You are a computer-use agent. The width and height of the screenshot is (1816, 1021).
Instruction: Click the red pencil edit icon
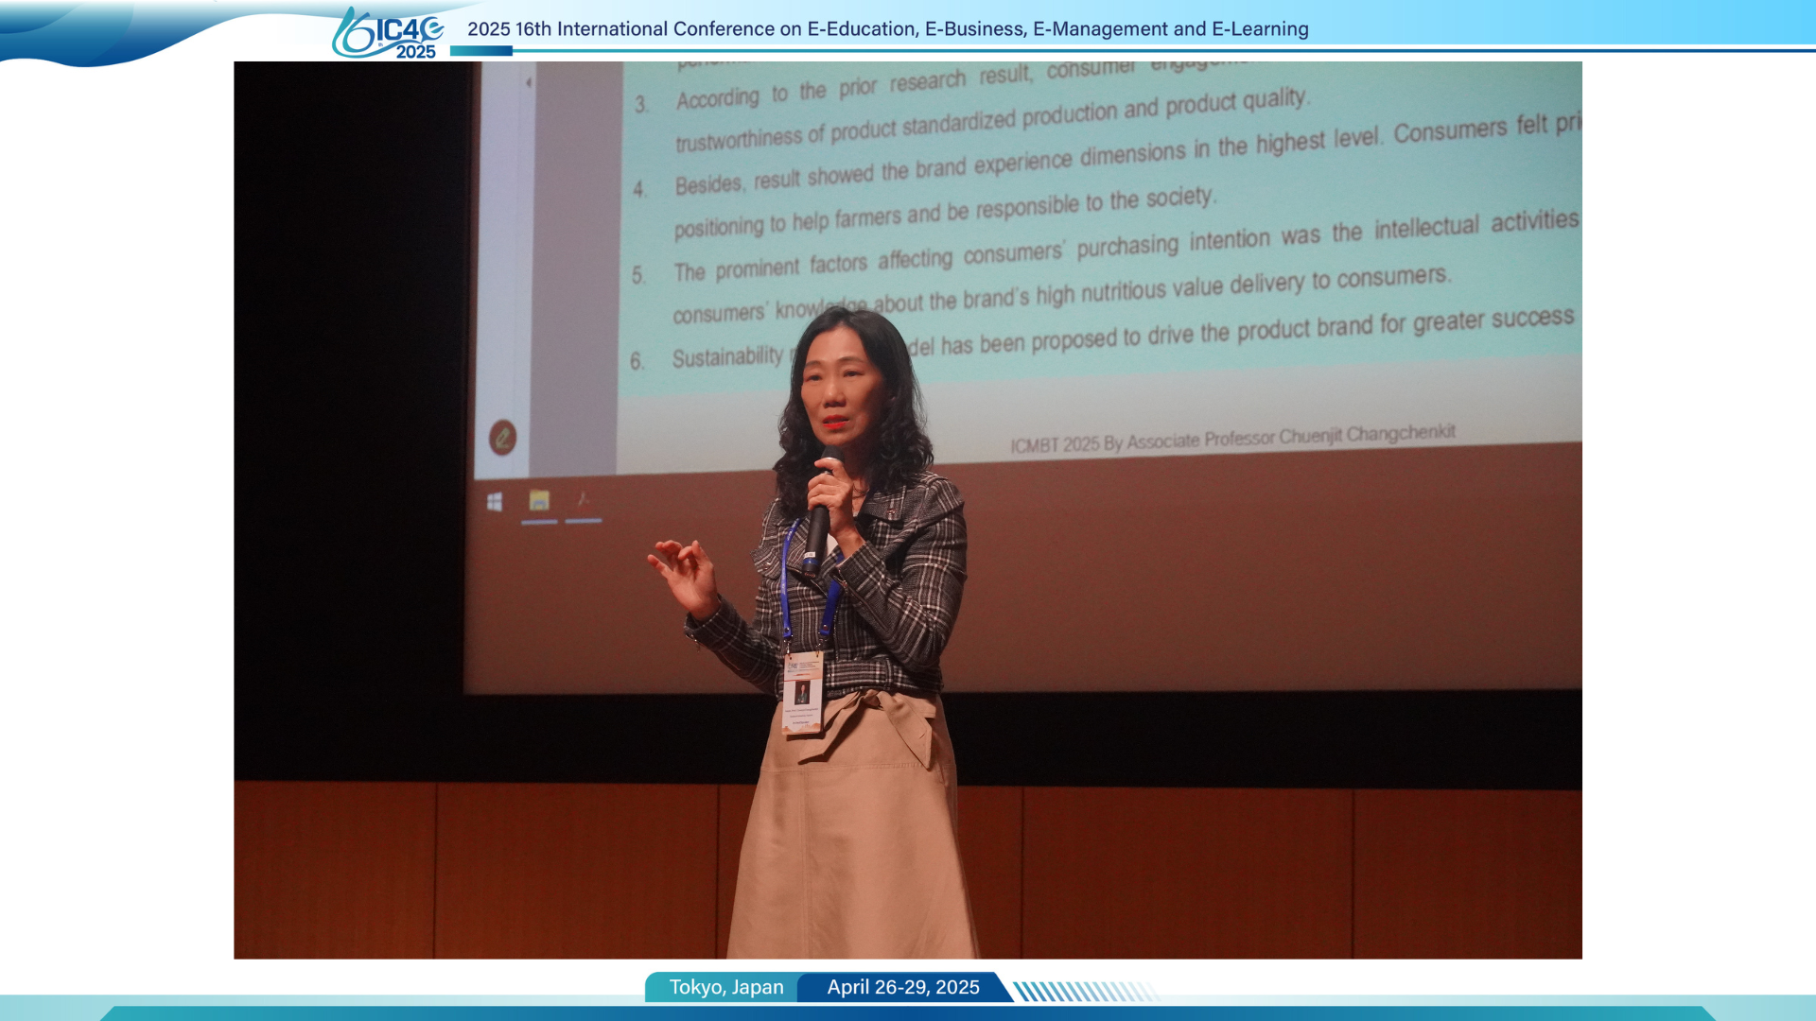[x=502, y=438]
